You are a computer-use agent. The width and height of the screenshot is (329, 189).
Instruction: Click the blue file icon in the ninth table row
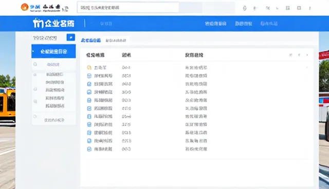point(89,133)
